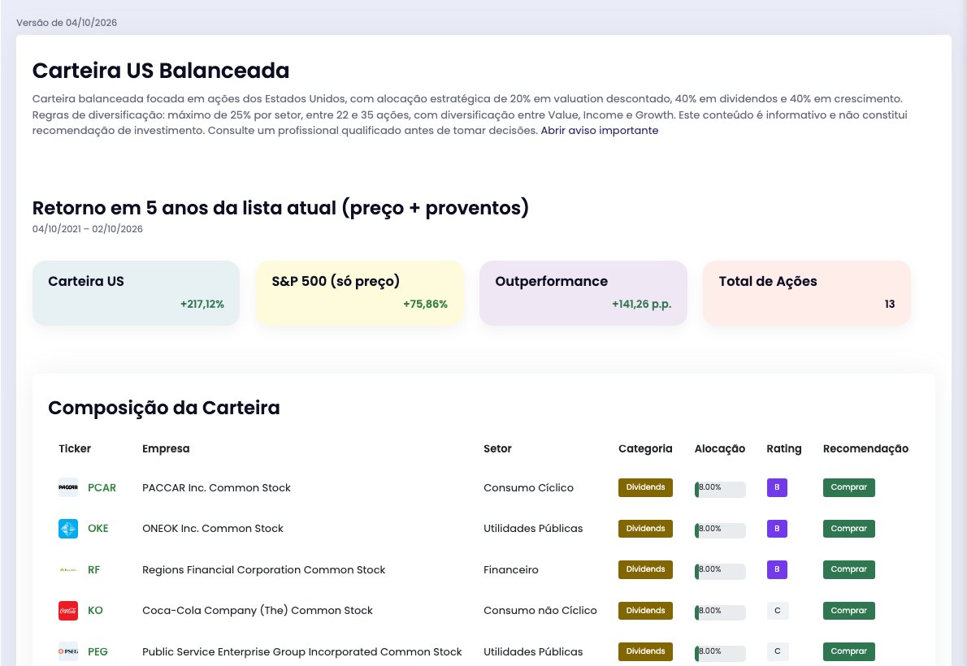Click Comprar button for ONEOK row
This screenshot has width=967, height=666.
[x=848, y=529]
